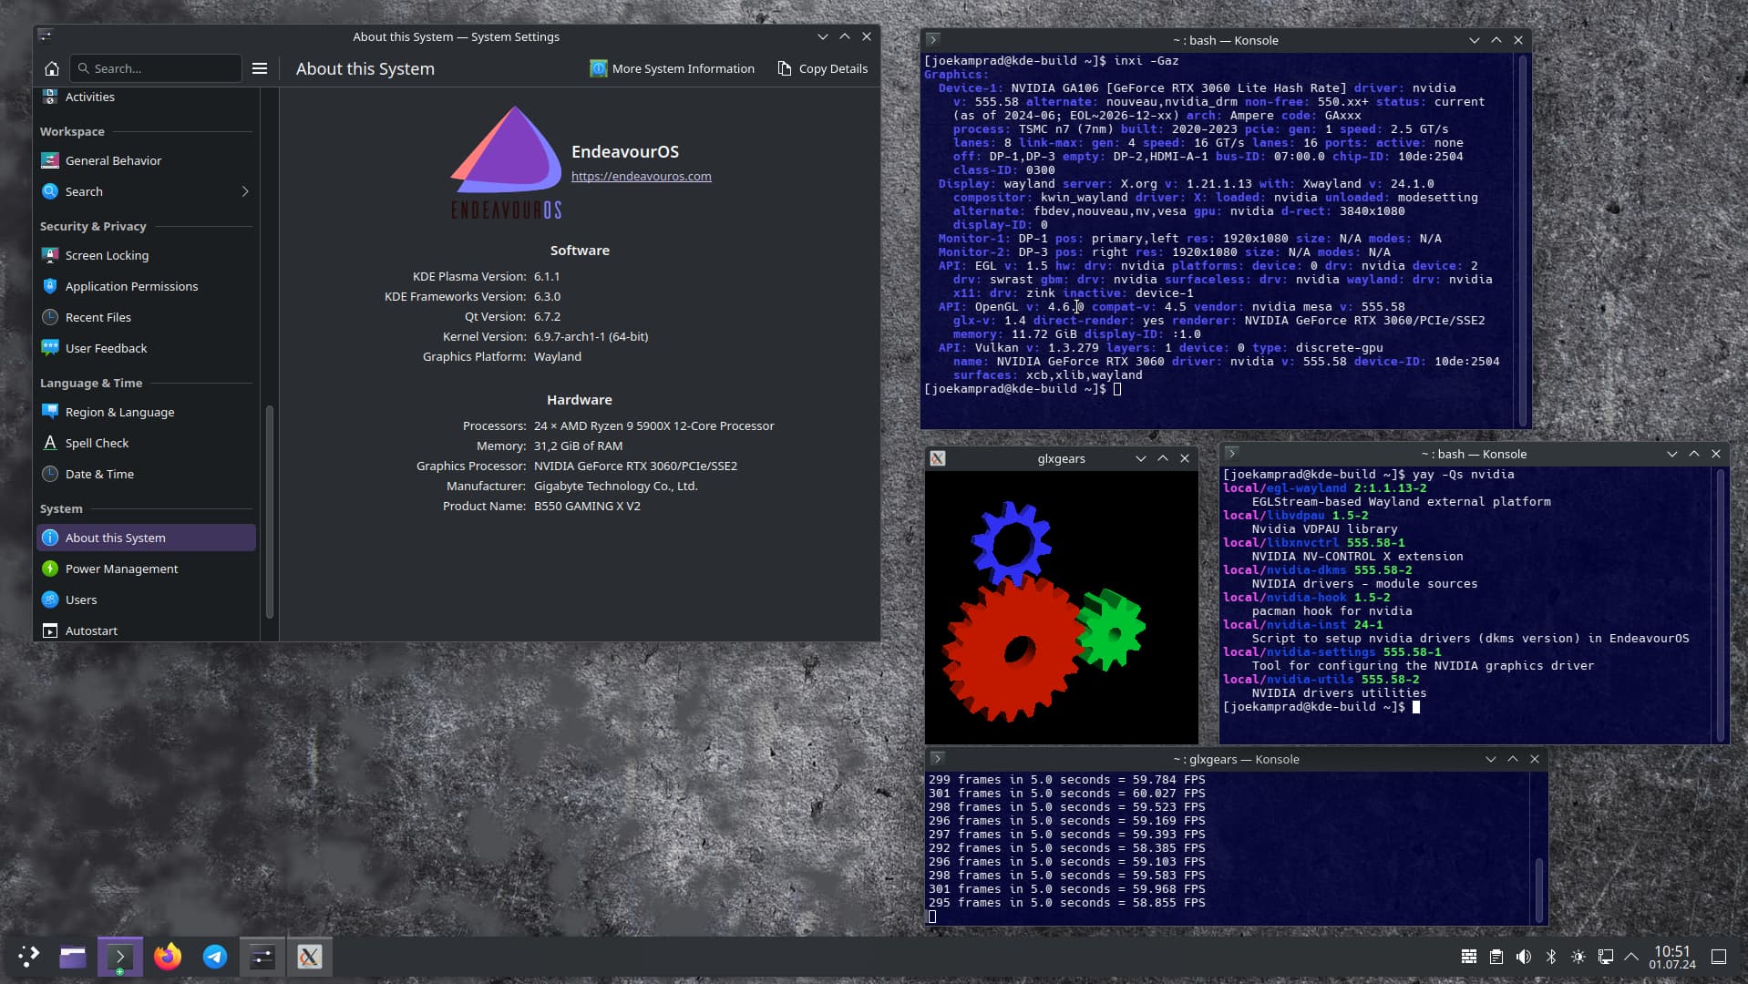Click the inxi Konsole scrollbar
Image resolution: width=1748 pixels, height=984 pixels.
[1522, 241]
